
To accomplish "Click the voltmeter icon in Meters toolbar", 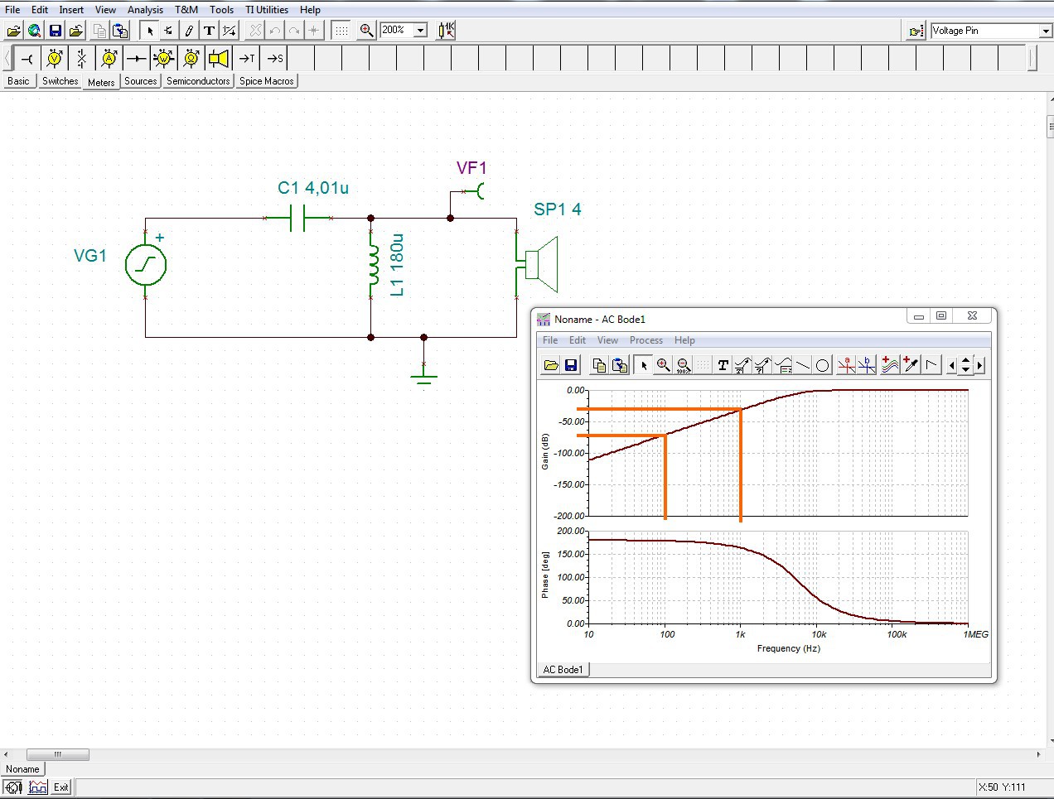I will [55, 58].
